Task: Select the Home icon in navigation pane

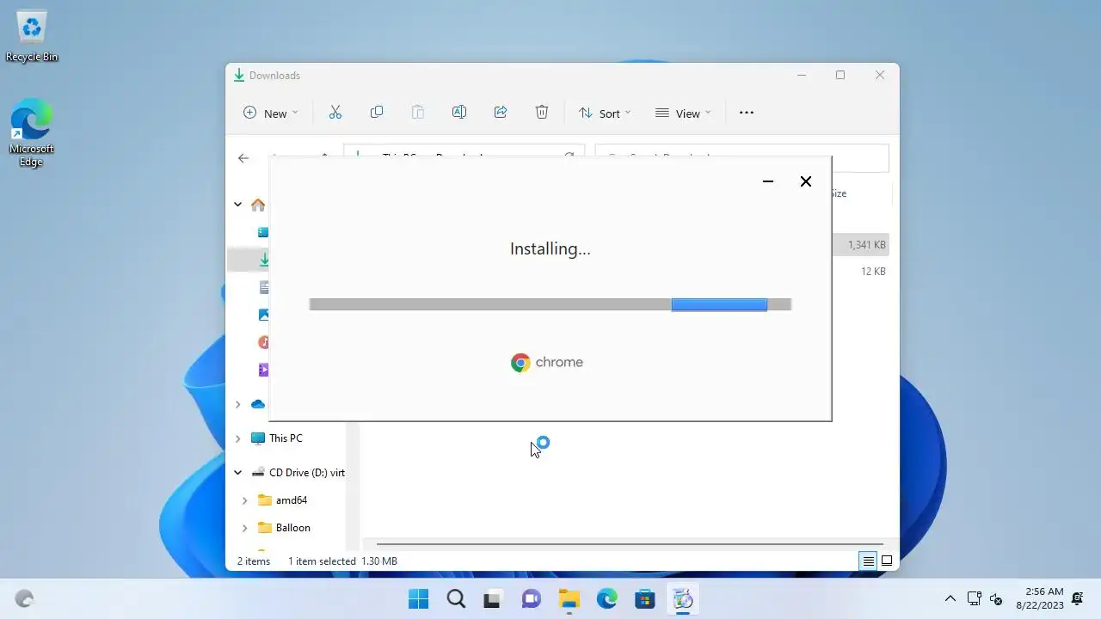Action: 258,205
